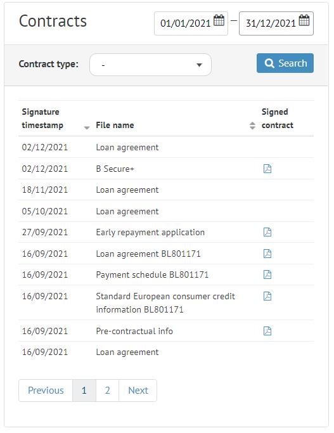Go to Next page
334x433 pixels.
pos(138,390)
